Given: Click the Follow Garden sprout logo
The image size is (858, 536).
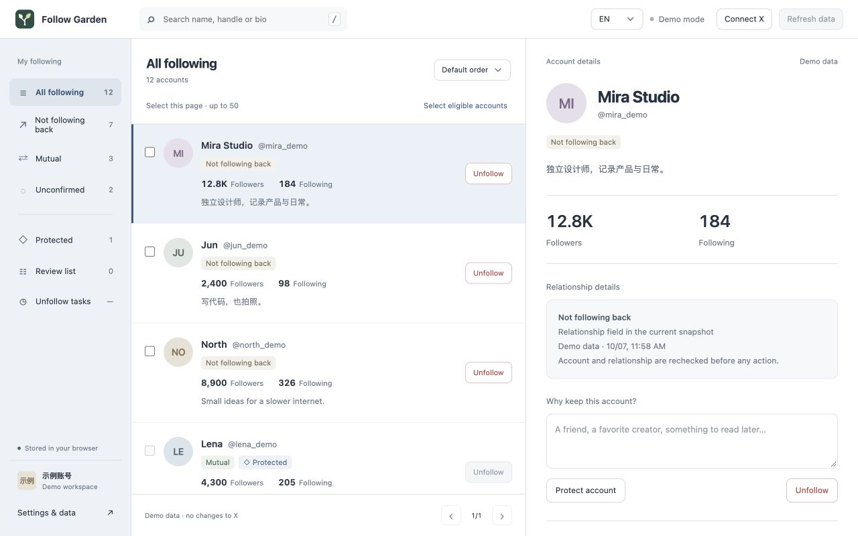Looking at the screenshot, I should pos(25,19).
